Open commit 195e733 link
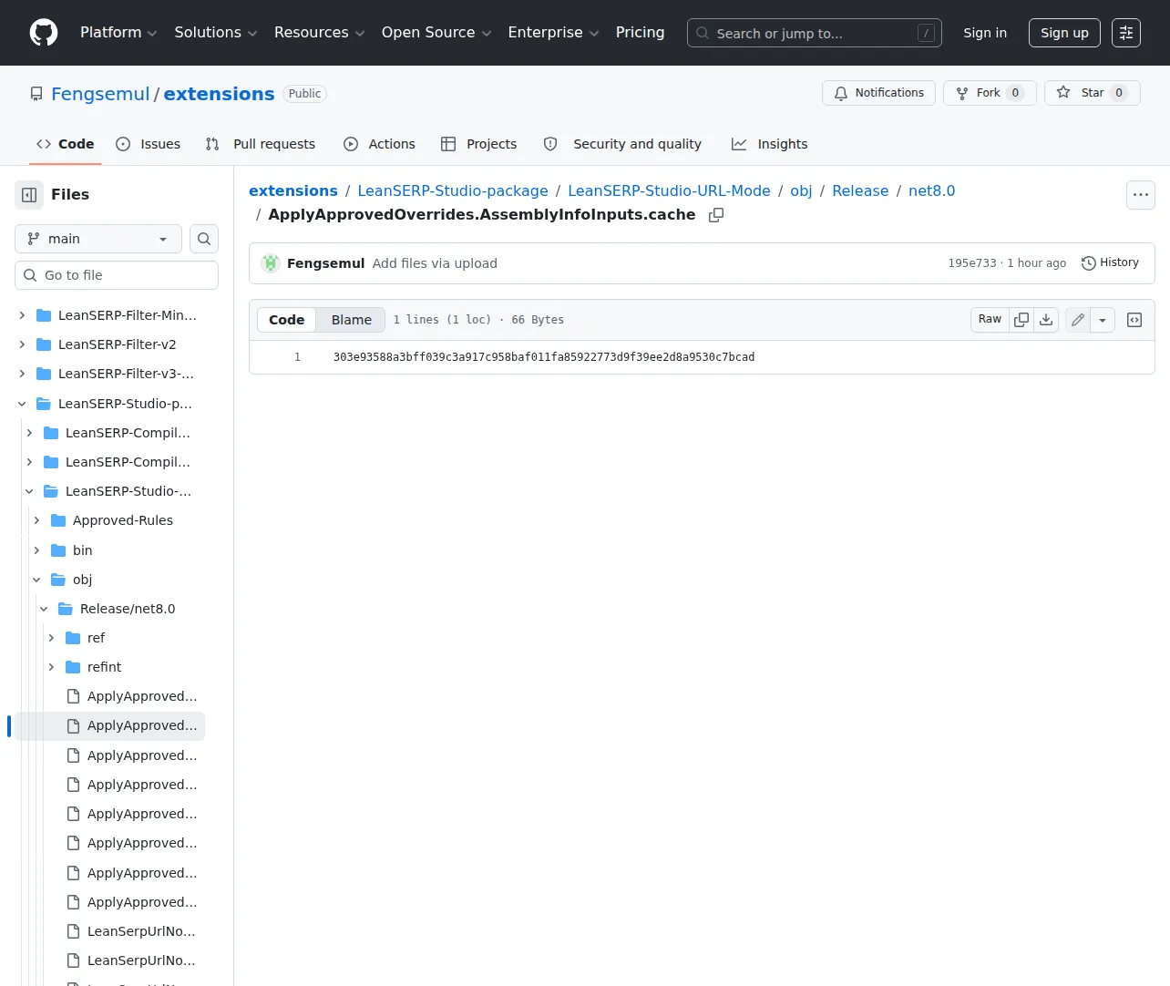The width and height of the screenshot is (1170, 986). [x=972, y=262]
